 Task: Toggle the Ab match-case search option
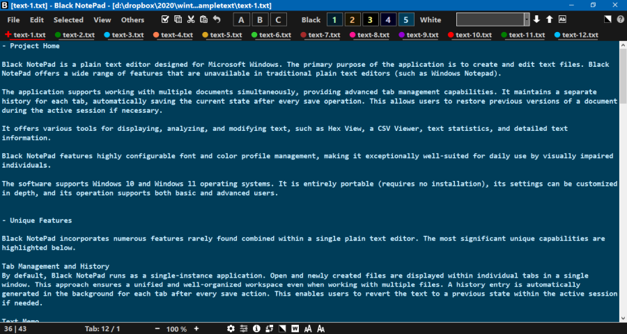(x=562, y=19)
